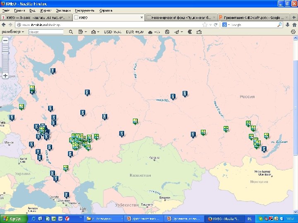Click the Rambler toolbar search field
The width and height of the screenshot is (298, 223).
coord(46,32)
